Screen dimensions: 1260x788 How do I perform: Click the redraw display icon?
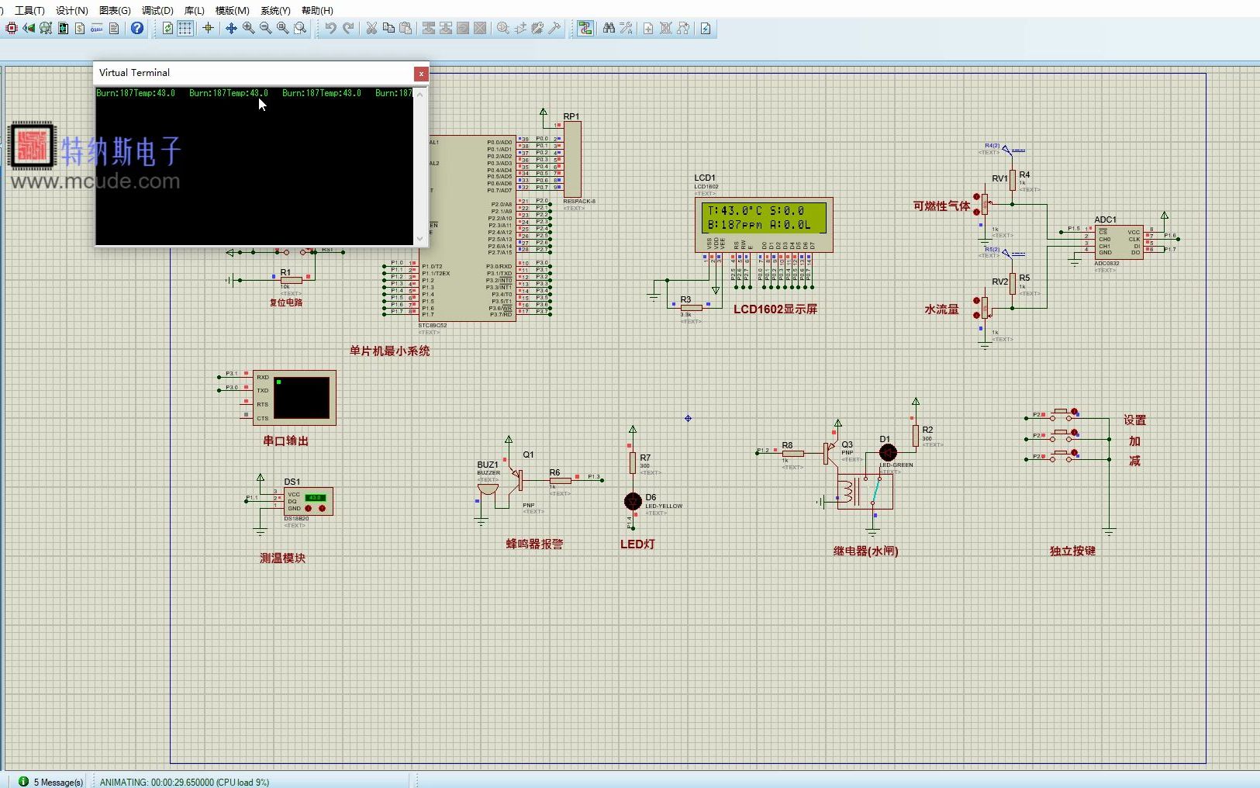coord(167,28)
